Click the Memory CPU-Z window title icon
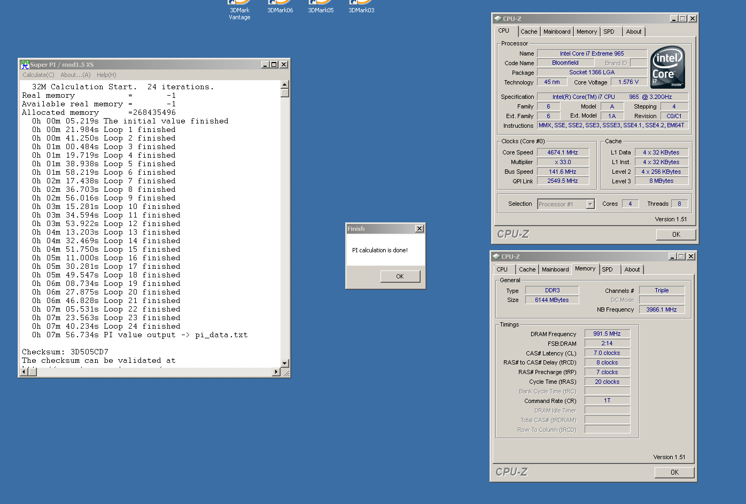The image size is (746, 504). (x=496, y=257)
